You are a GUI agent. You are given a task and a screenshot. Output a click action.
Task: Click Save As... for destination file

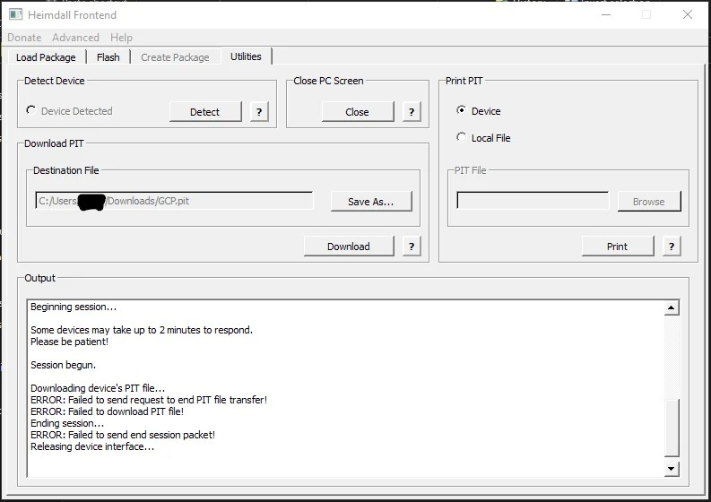[x=371, y=202]
